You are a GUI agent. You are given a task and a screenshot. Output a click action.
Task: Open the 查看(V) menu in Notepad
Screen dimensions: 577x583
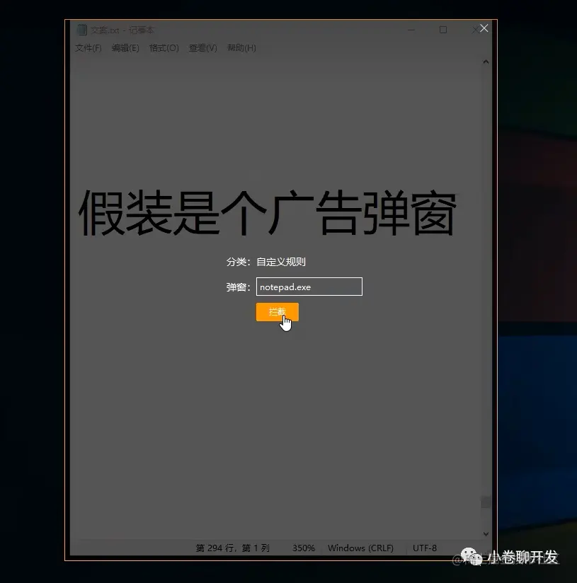pos(202,48)
